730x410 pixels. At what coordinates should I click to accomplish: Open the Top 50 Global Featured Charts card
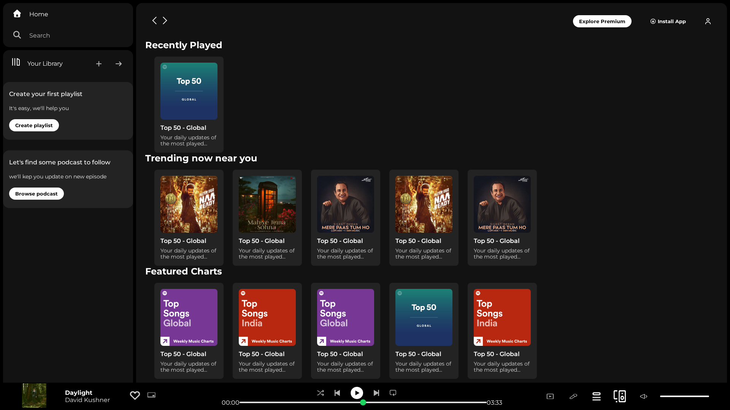tap(424, 331)
